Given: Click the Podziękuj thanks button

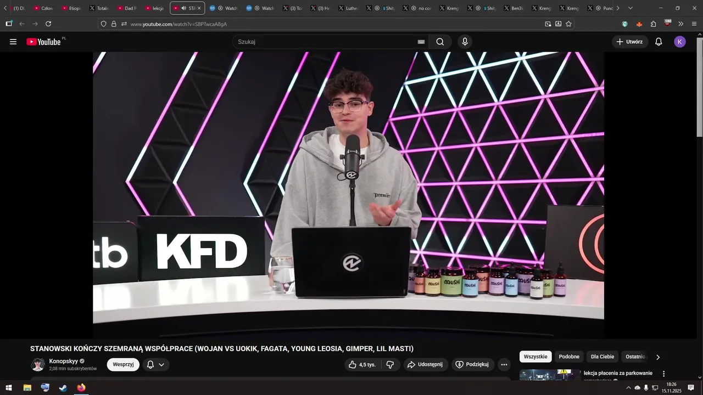Looking at the screenshot, I should [x=472, y=364].
